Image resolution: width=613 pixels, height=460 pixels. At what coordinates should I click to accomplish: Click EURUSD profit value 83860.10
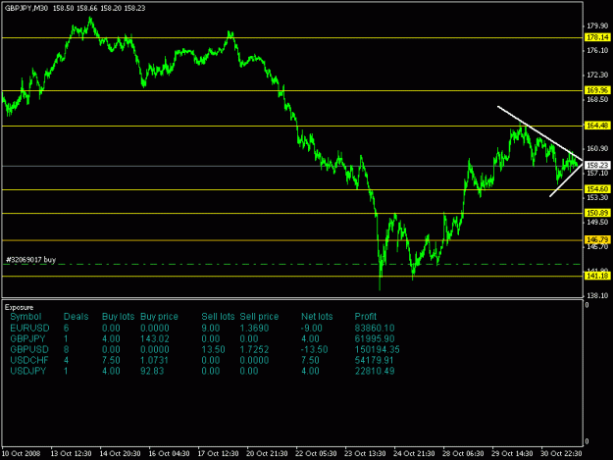coord(375,329)
